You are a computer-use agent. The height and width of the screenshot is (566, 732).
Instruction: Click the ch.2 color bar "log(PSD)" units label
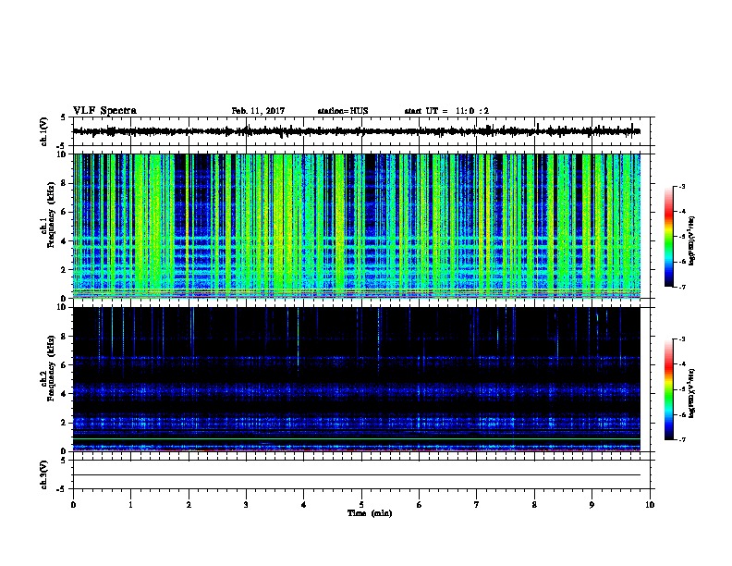(692, 393)
